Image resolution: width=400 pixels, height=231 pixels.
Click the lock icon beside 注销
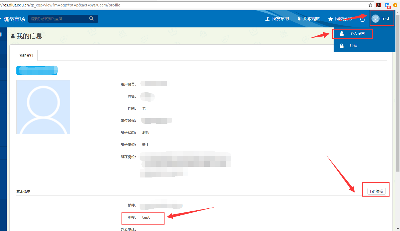[342, 46]
